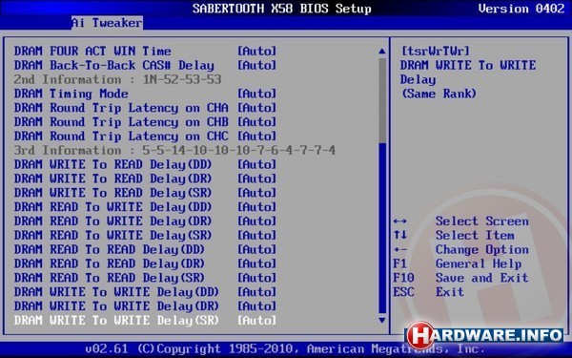The height and width of the screenshot is (358, 572).
Task: Click the blue scrollbar thumb
Action: [x=382, y=228]
